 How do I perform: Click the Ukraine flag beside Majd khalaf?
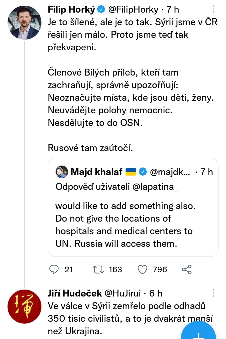pos(130,172)
